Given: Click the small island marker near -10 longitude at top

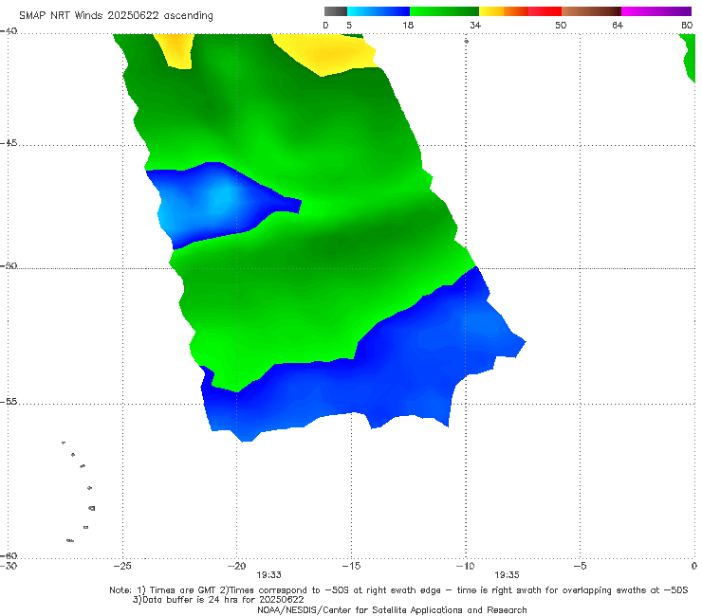Looking at the screenshot, I should 466,41.
